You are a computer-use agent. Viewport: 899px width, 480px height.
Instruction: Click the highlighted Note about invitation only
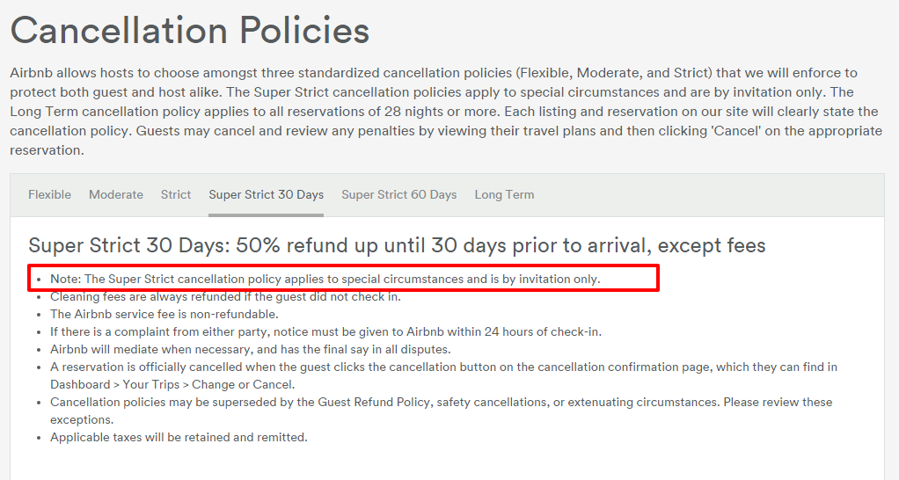[x=325, y=279]
